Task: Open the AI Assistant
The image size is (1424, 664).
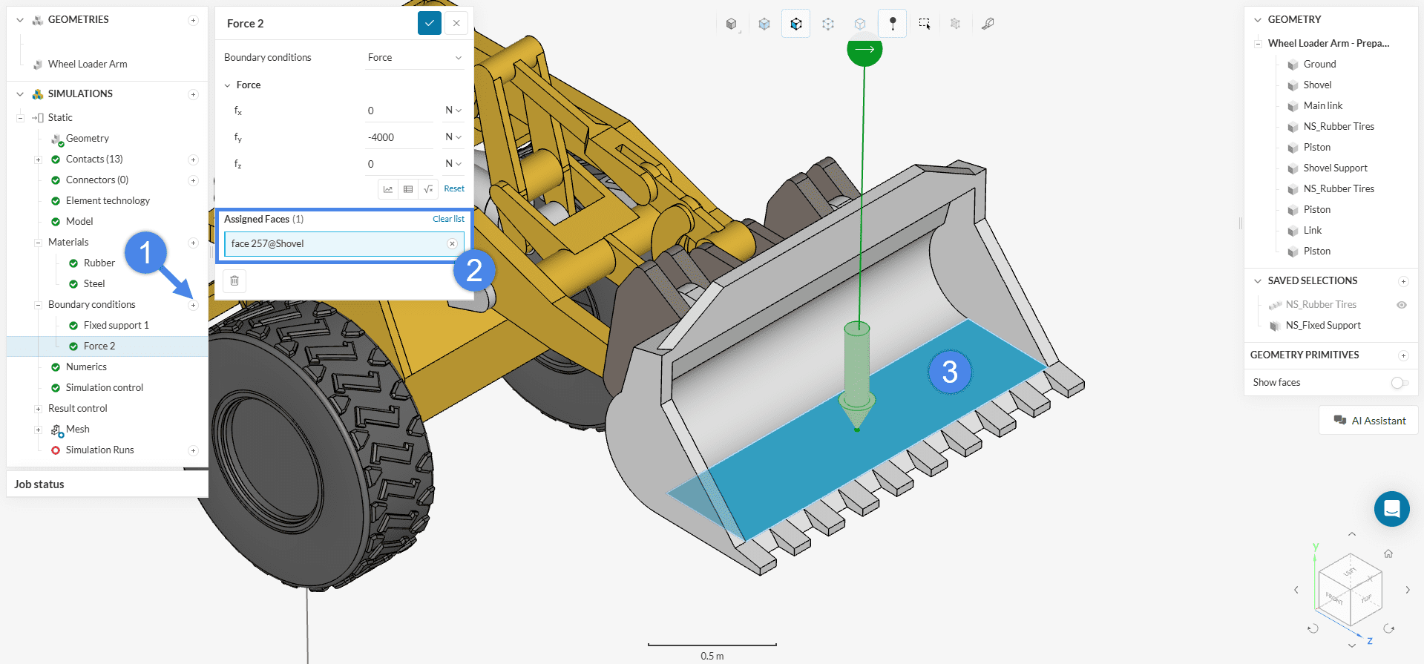Action: coord(1369,421)
